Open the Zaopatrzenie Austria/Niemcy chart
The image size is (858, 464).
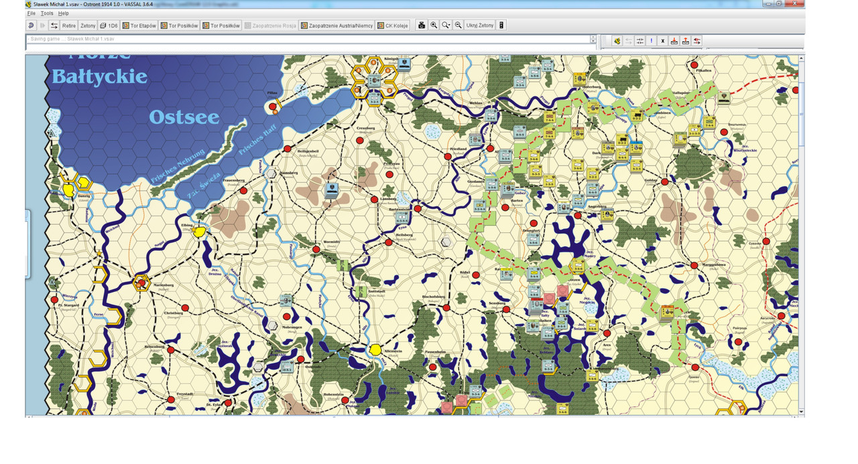(337, 25)
